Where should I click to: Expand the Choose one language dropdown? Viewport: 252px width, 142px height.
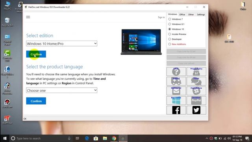62,90
